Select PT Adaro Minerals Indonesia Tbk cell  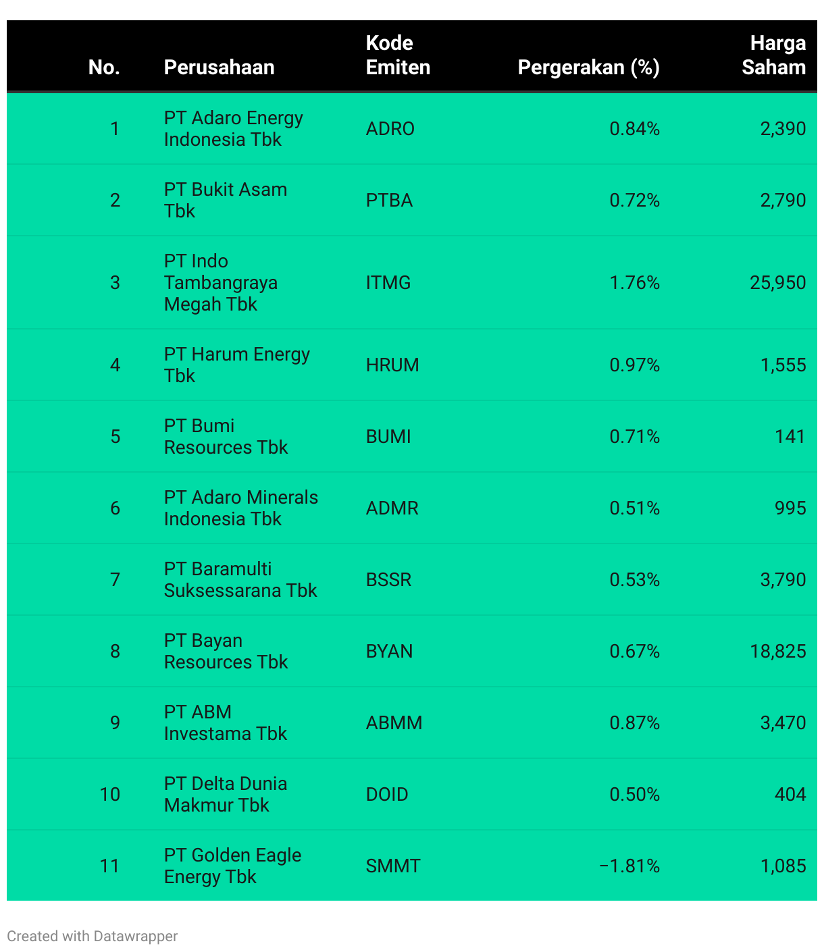pos(241,508)
